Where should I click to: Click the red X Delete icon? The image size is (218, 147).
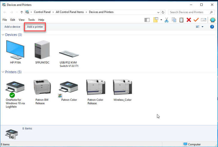pos(189,20)
